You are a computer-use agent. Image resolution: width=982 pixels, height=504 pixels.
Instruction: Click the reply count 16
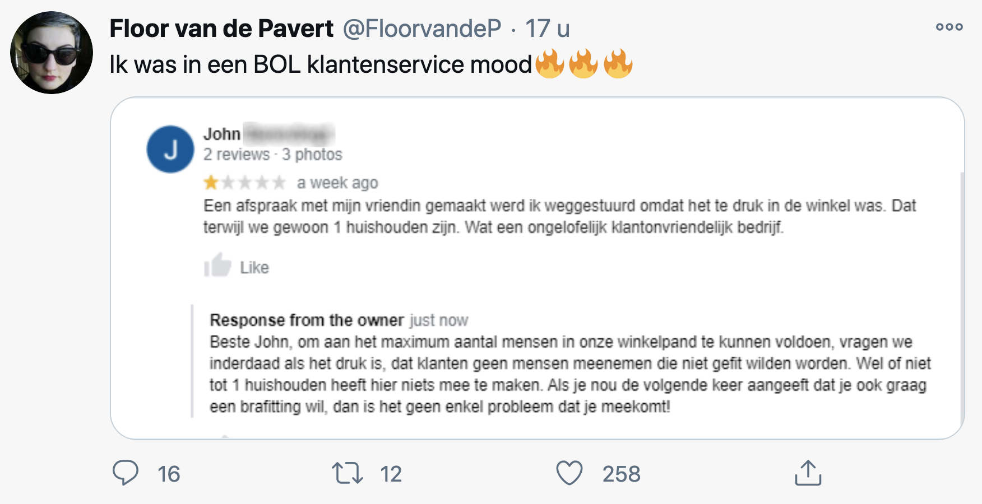[x=169, y=474]
